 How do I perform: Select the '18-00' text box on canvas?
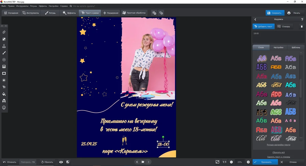163,144
